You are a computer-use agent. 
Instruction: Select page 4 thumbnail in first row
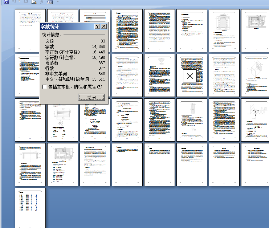[127, 31]
